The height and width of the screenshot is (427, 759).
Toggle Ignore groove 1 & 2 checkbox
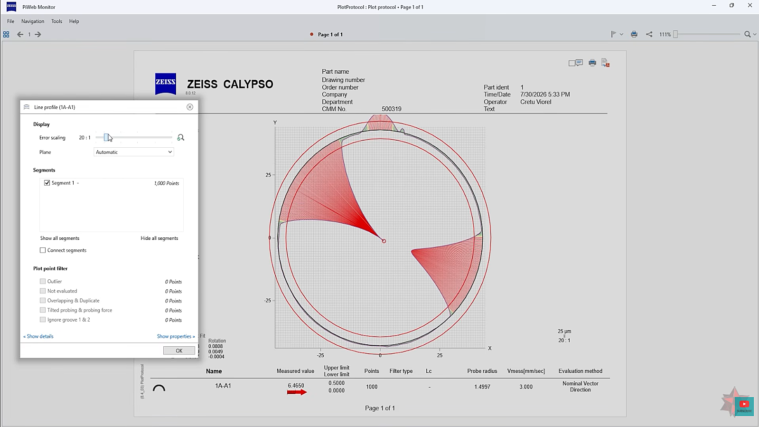[43, 320]
